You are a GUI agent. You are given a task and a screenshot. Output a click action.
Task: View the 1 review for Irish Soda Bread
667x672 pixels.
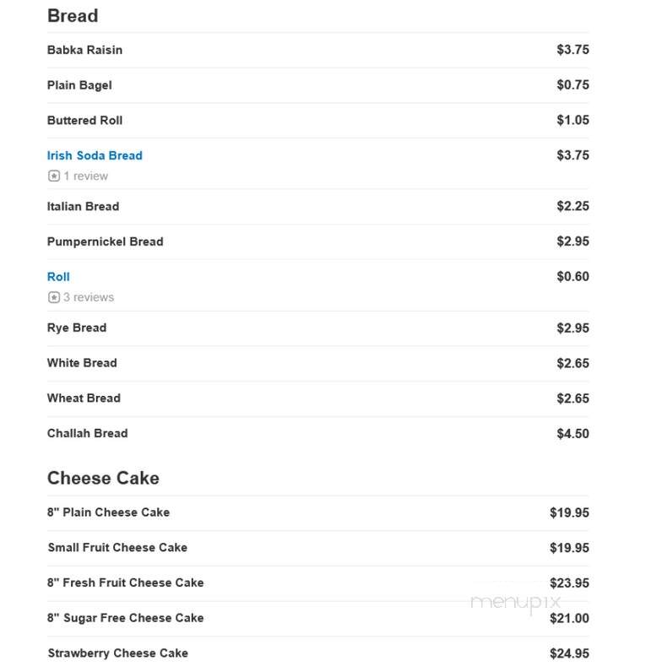(x=86, y=176)
